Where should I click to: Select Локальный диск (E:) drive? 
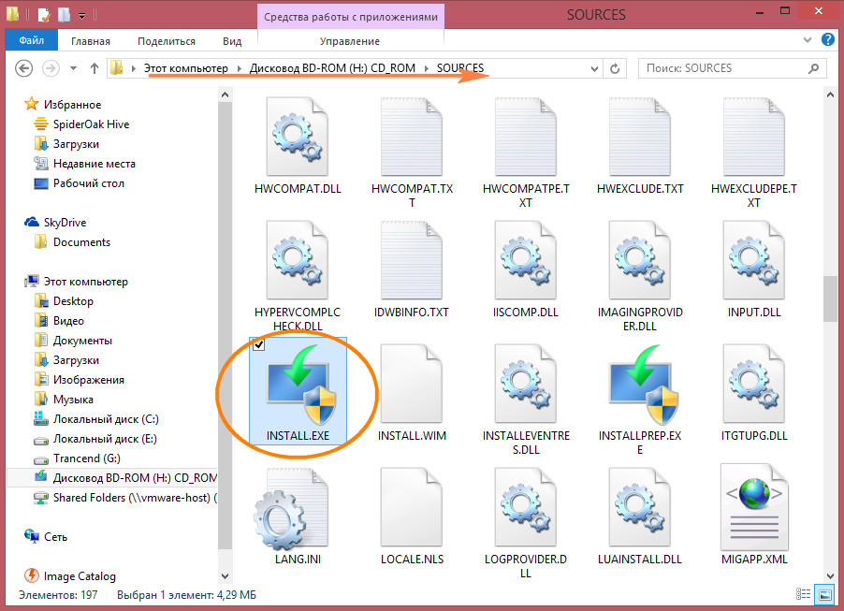pos(95,439)
